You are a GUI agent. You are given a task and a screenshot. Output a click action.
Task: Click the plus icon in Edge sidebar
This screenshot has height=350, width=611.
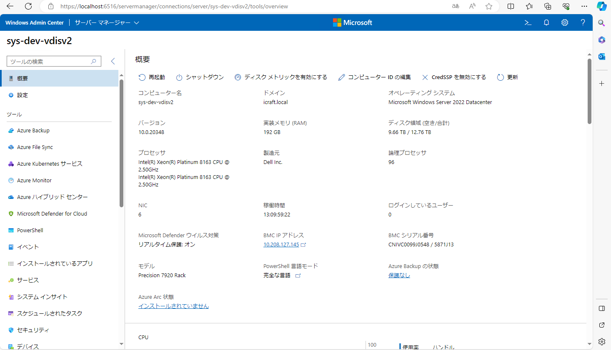click(601, 84)
